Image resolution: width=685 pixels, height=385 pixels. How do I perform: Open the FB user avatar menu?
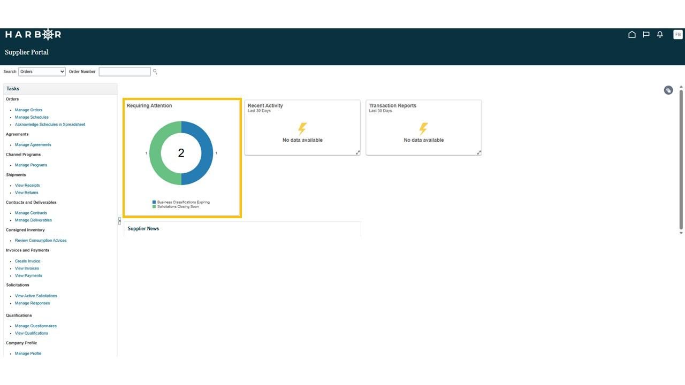pos(678,35)
